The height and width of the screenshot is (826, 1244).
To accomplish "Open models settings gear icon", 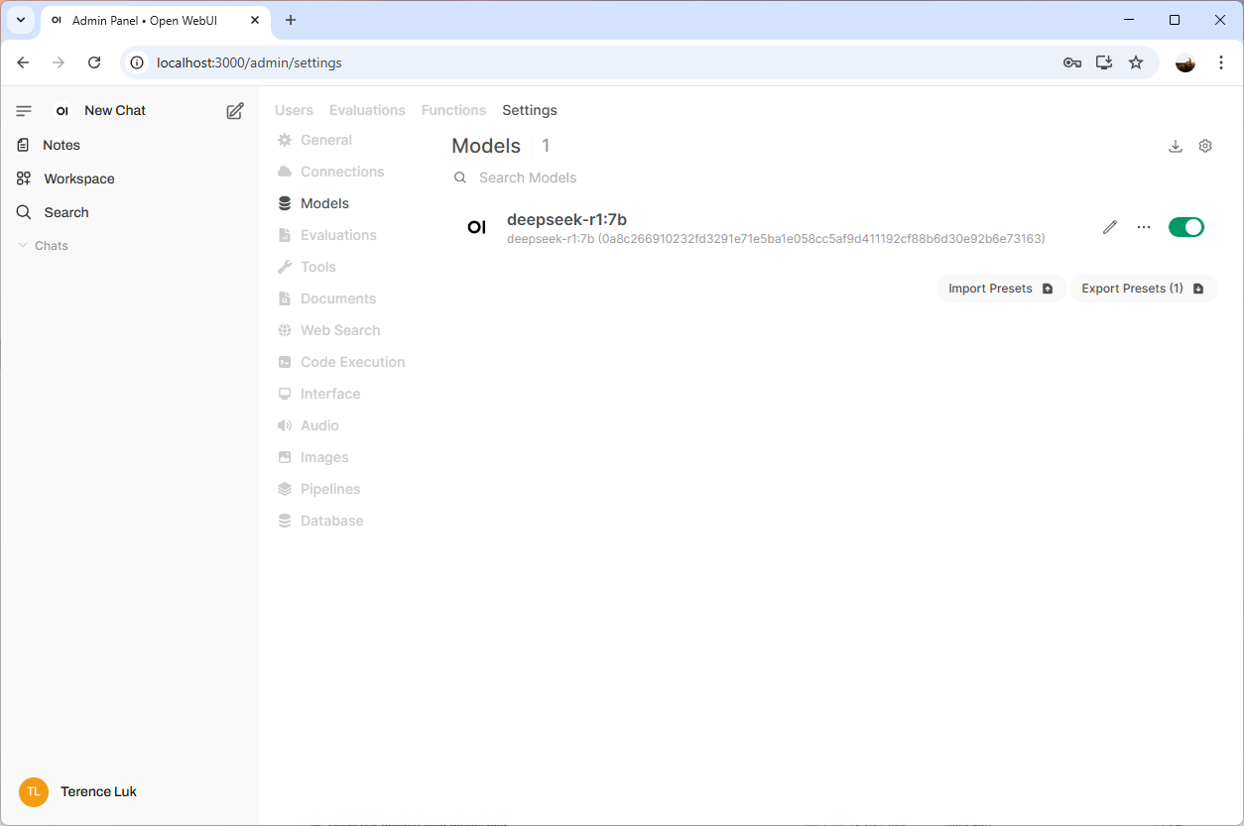I will pos(1205,146).
